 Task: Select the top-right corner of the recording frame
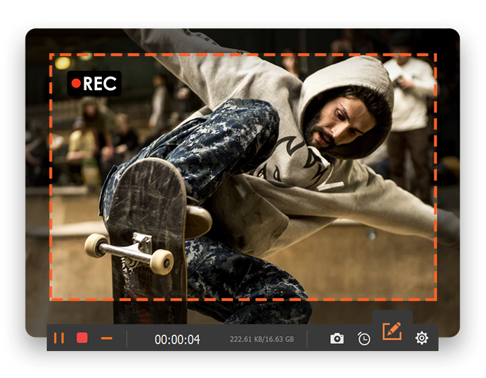436,55
